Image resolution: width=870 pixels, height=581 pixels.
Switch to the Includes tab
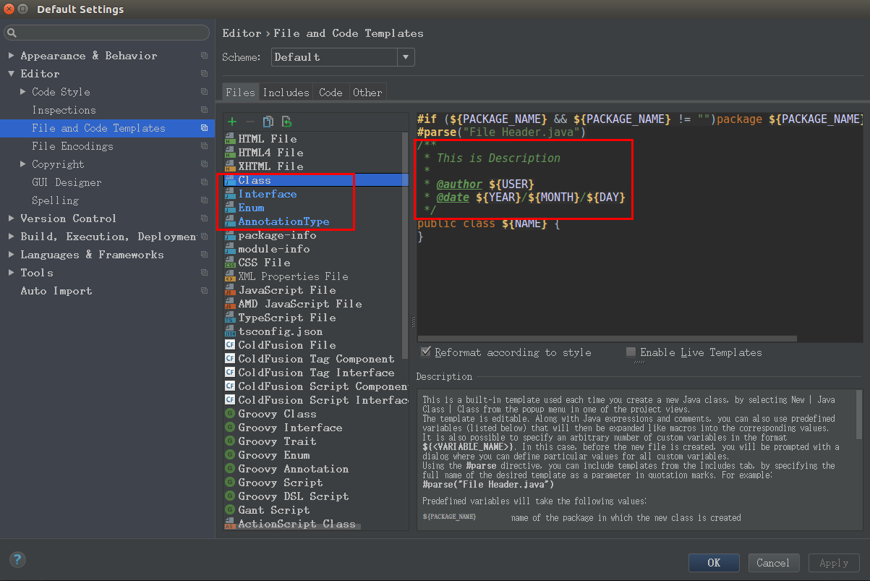tap(286, 92)
